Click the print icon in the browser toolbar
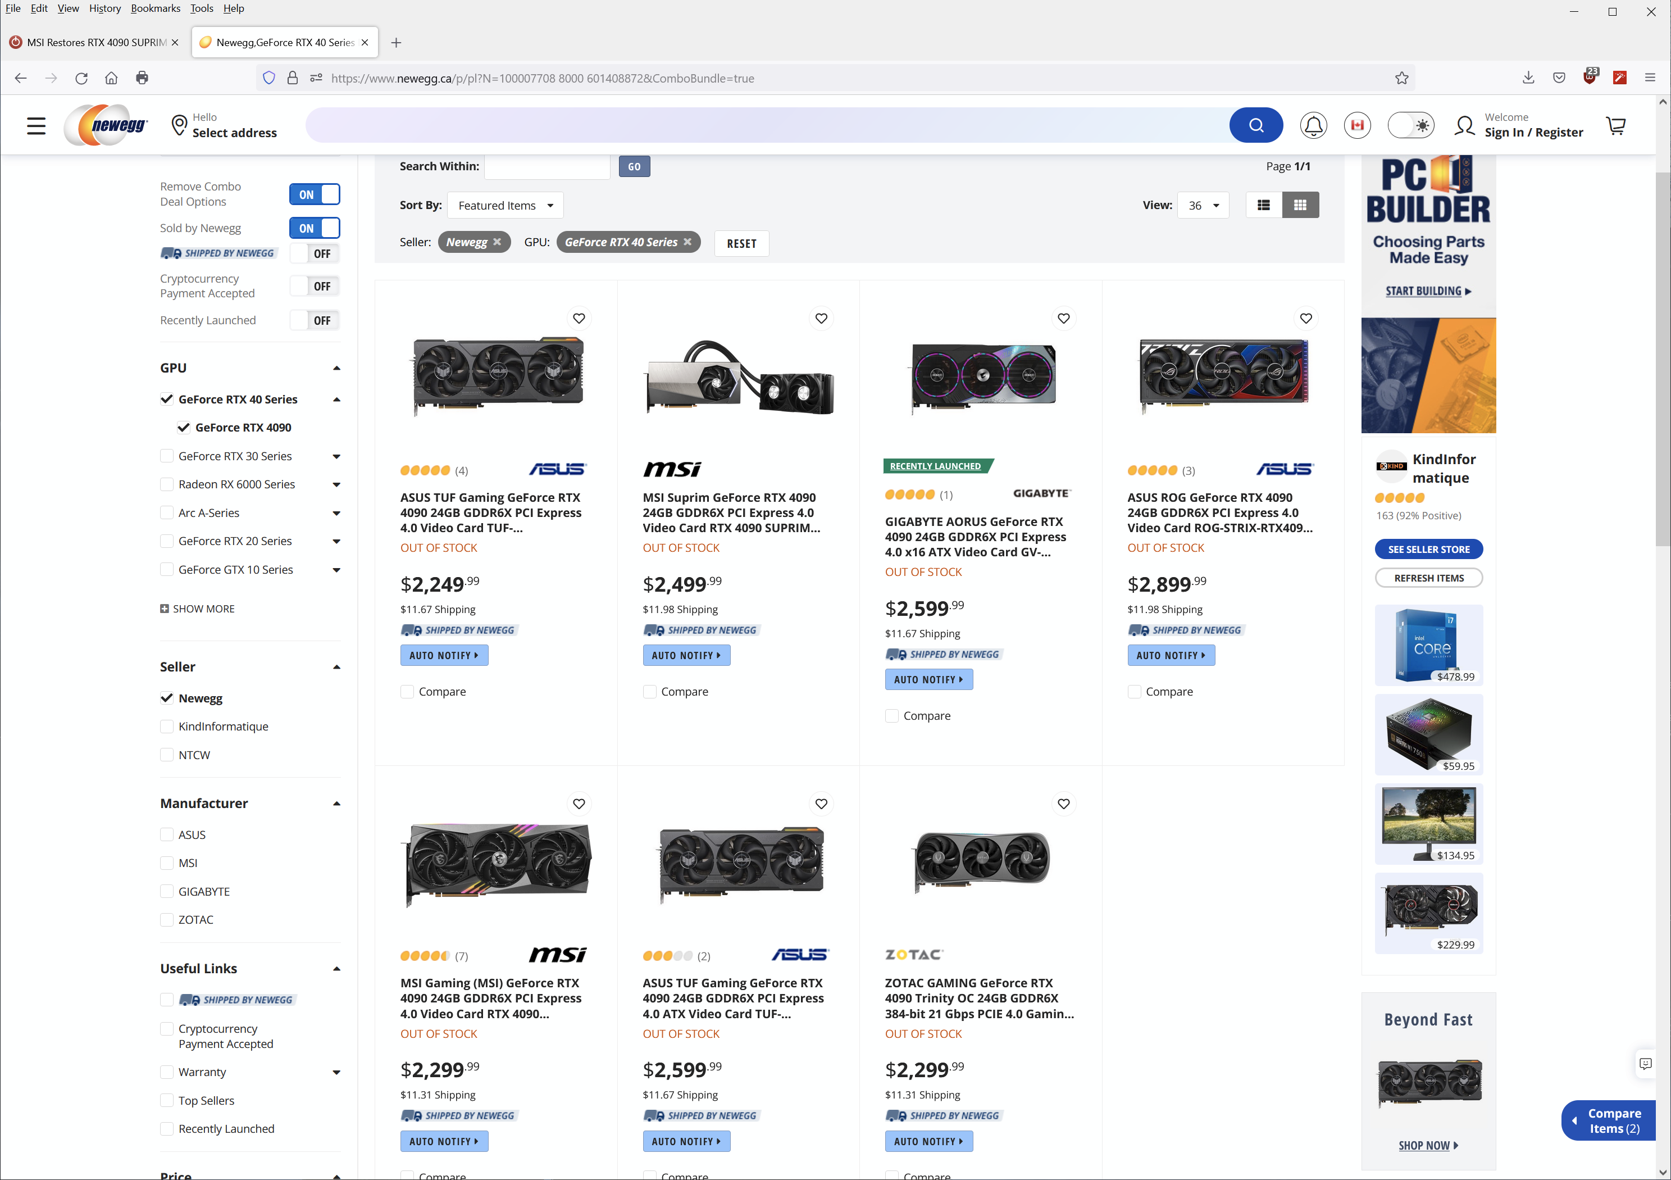 [142, 78]
